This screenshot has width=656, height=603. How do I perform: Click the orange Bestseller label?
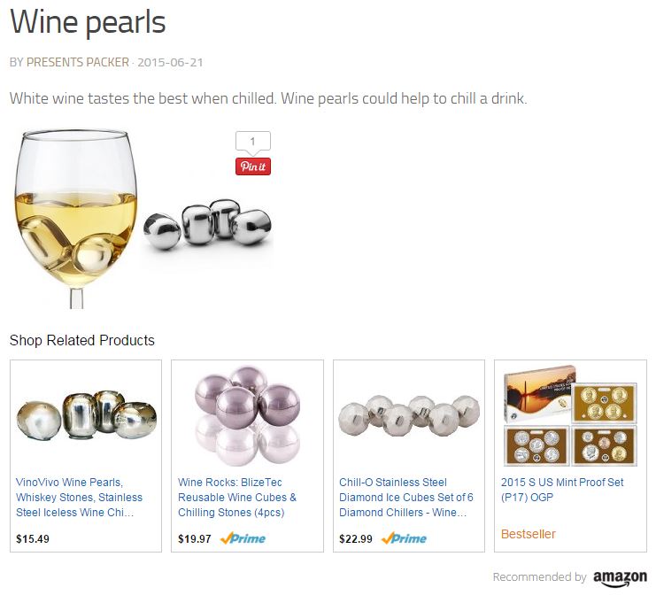[x=529, y=534]
